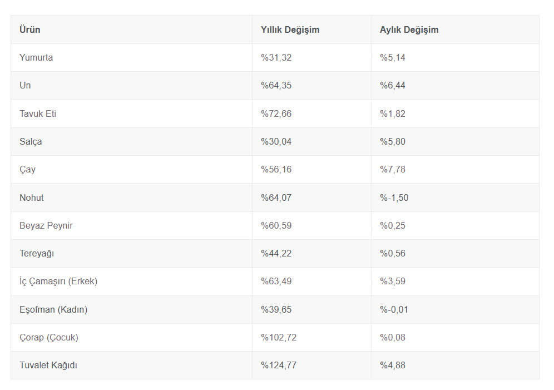Click the Yıllık Değişim column header
Viewport: 554px width, 390px height.
pyautogui.click(x=290, y=29)
